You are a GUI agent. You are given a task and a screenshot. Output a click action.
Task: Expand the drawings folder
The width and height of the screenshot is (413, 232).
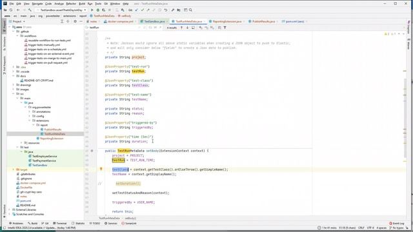(x=14, y=85)
